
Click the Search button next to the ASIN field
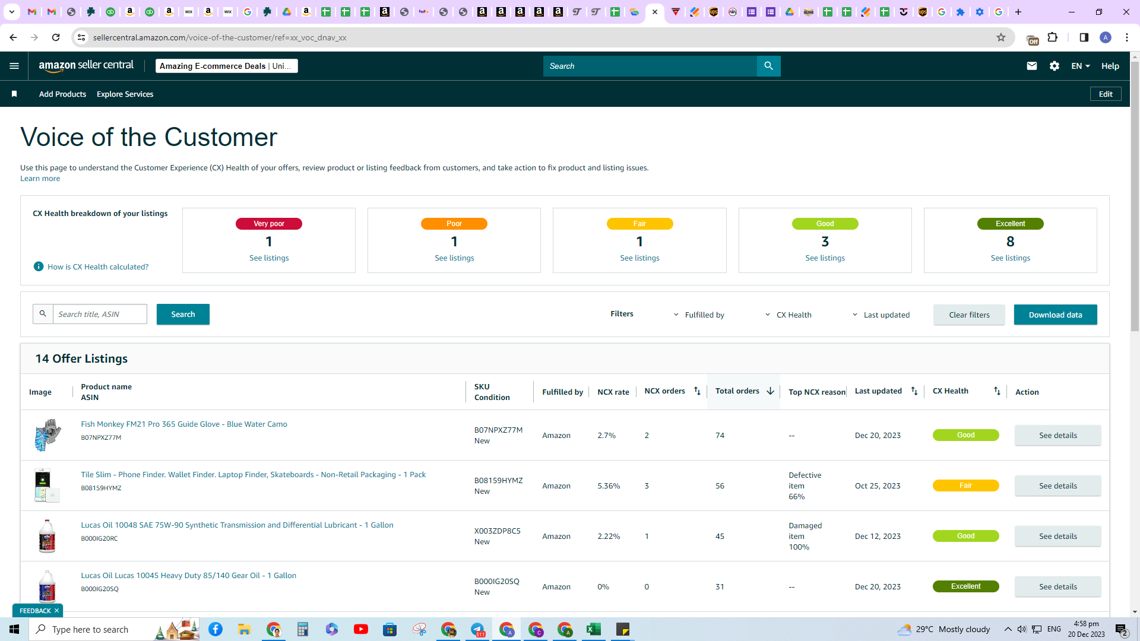[x=183, y=314]
